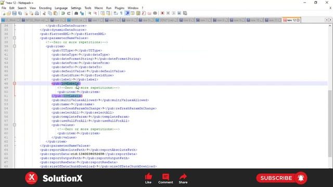Toggle synchronized horizontal scrolling icon
333x187 pixels.
[x=108, y=14]
